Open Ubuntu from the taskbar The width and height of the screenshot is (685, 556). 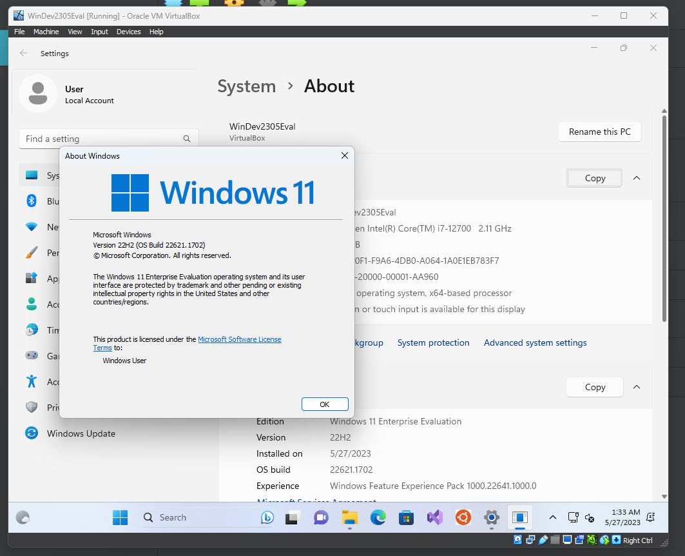click(x=463, y=517)
